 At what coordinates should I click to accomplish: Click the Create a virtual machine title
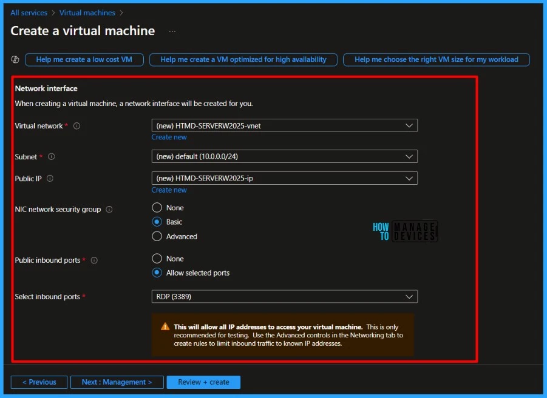pyautogui.click(x=83, y=31)
